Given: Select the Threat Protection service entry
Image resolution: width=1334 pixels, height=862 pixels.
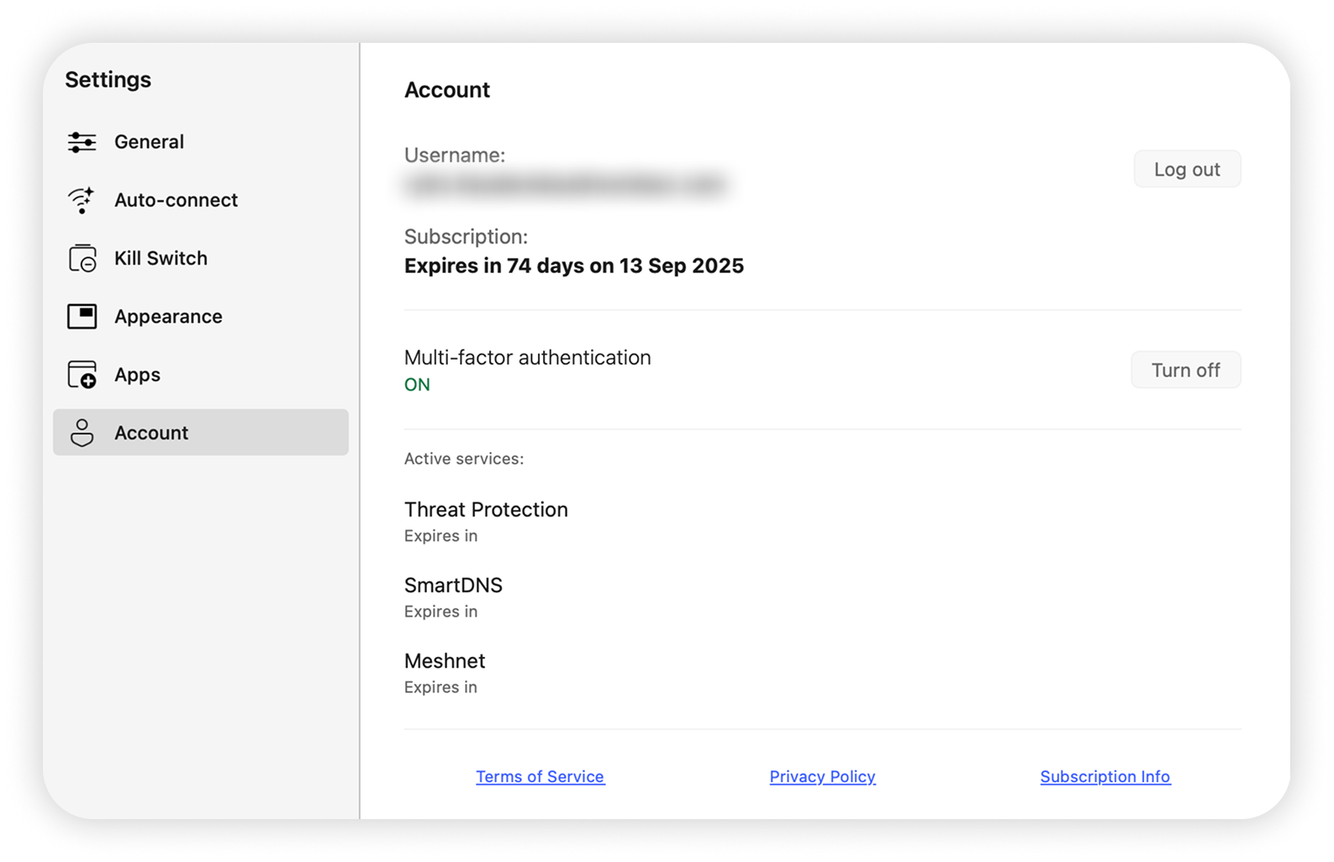Looking at the screenshot, I should click(486, 510).
